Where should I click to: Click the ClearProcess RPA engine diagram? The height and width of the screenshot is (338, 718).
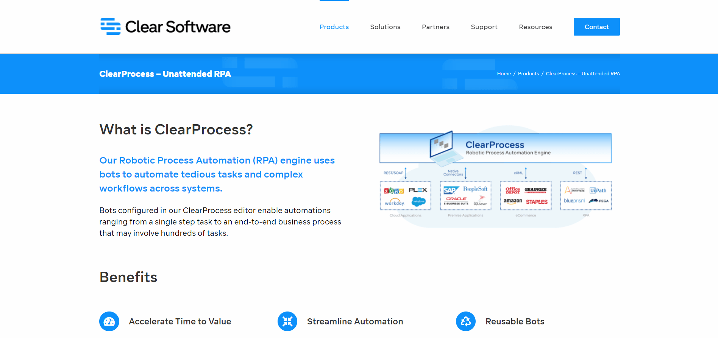pyautogui.click(x=495, y=176)
